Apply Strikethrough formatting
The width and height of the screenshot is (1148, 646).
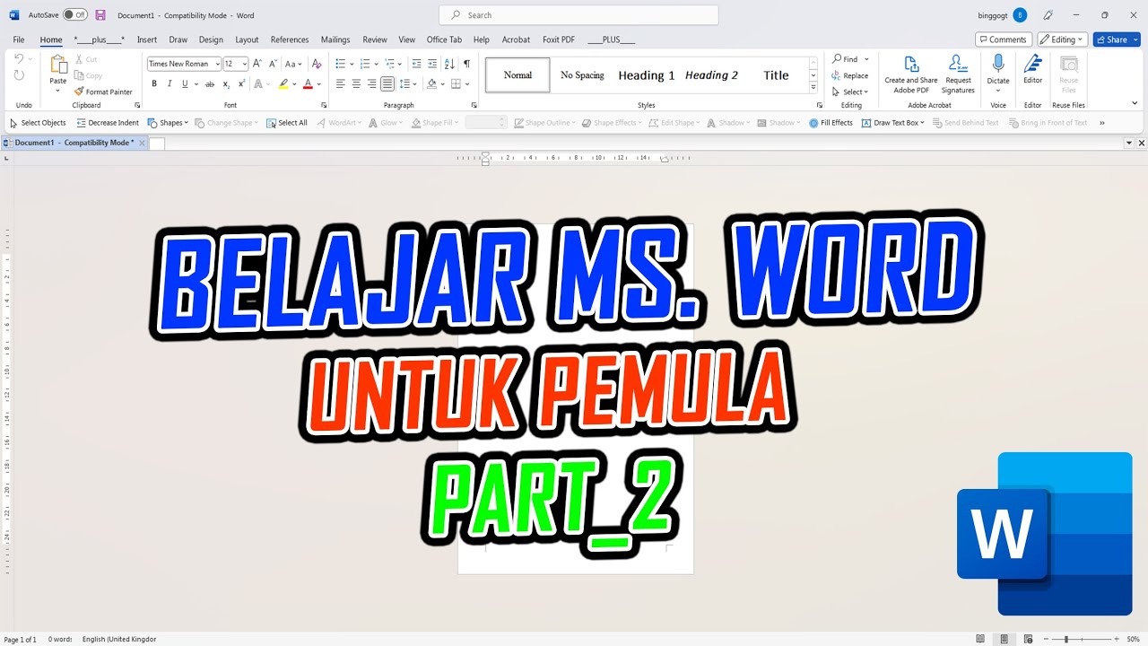(210, 83)
